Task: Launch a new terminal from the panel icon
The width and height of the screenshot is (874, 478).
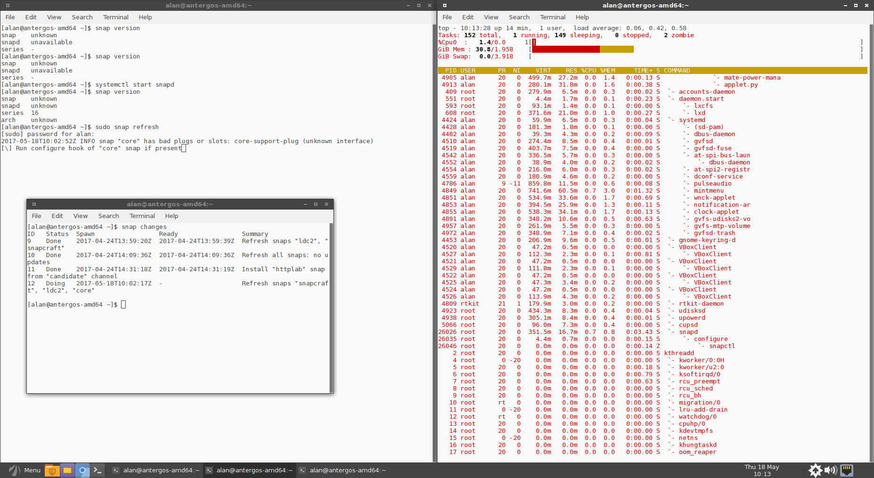Action: [x=97, y=470]
